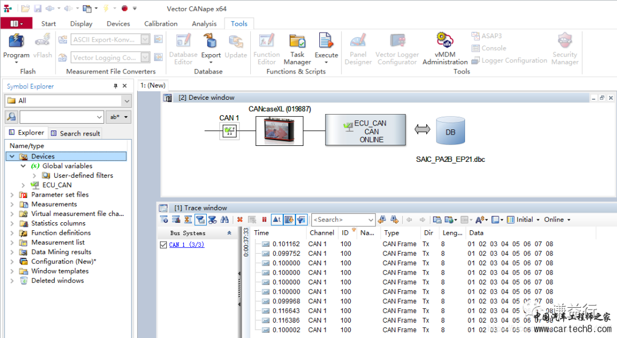Screen dimensions: 617x338
Task: Click the Symbol Explorer search input field
Action: click(61, 117)
